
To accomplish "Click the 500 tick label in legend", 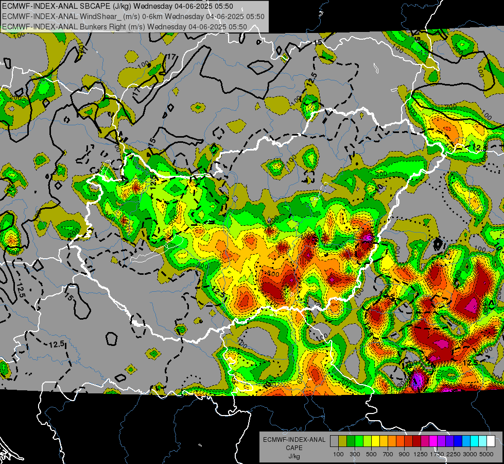I will point(371,454).
